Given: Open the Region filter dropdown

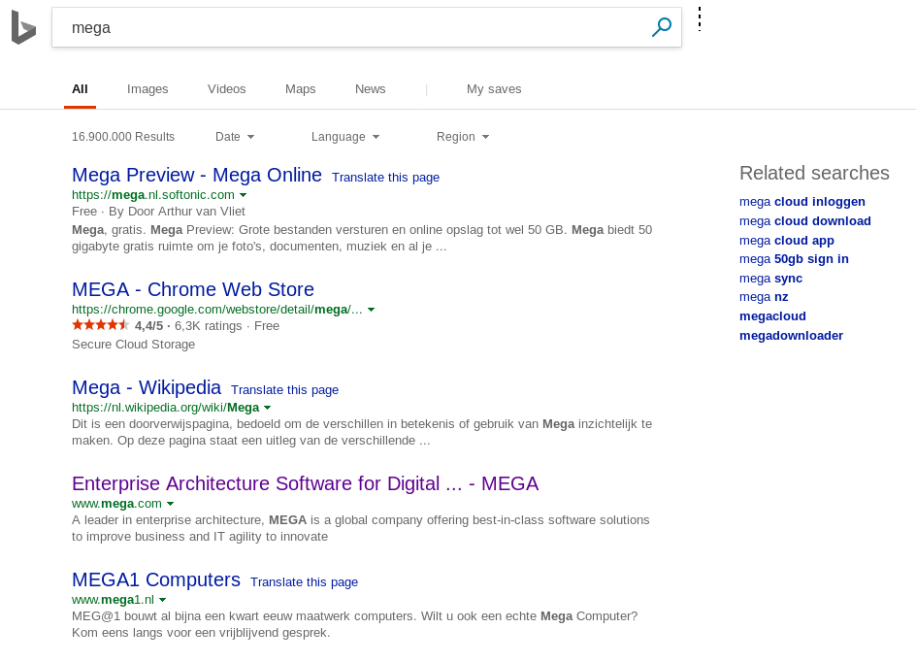Looking at the screenshot, I should point(463,137).
